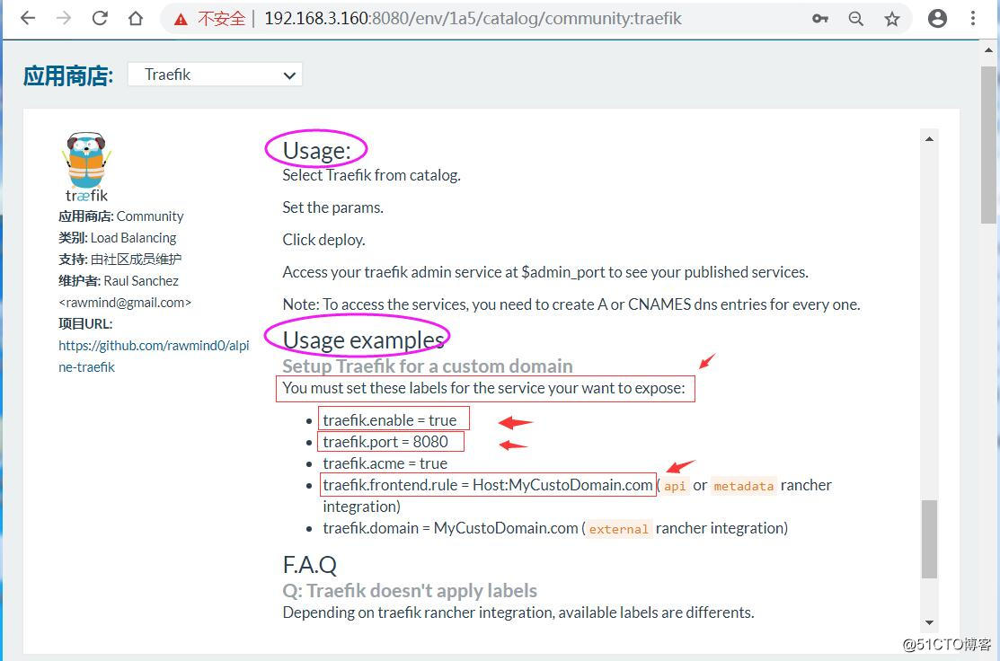This screenshot has height=661, width=1000.
Task: Click 'Setup Traefik for a custom domain' heading
Action: click(x=428, y=366)
